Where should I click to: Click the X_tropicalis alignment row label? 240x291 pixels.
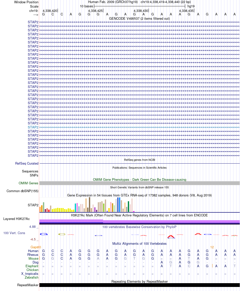click(30, 274)
